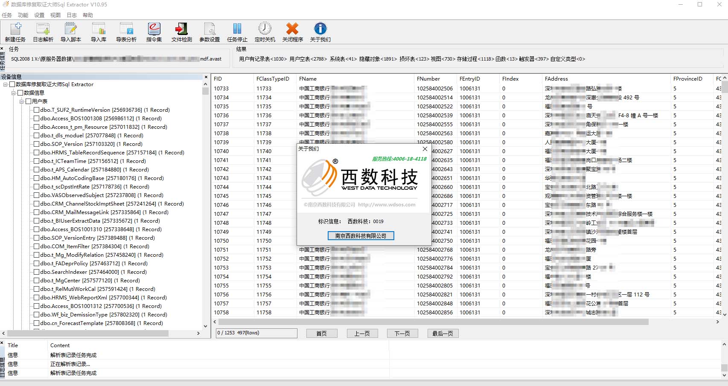Click the 南京西数科技有限公司 button
728x386 pixels.
click(x=361, y=236)
